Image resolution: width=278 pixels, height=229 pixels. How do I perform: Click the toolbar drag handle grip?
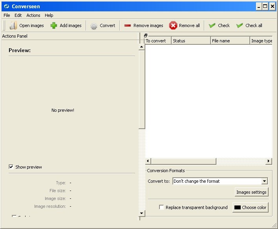coord(4,25)
